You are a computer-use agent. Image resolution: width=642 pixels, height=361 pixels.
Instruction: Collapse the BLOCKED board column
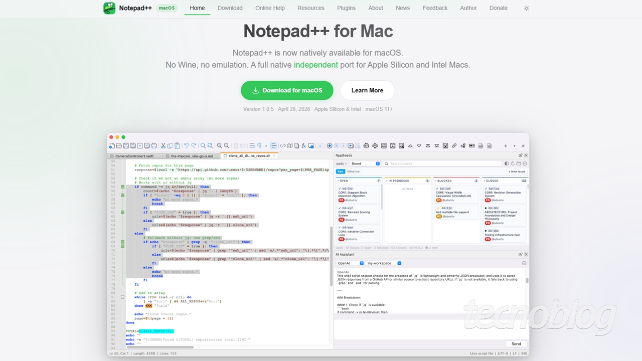[x=435, y=180]
